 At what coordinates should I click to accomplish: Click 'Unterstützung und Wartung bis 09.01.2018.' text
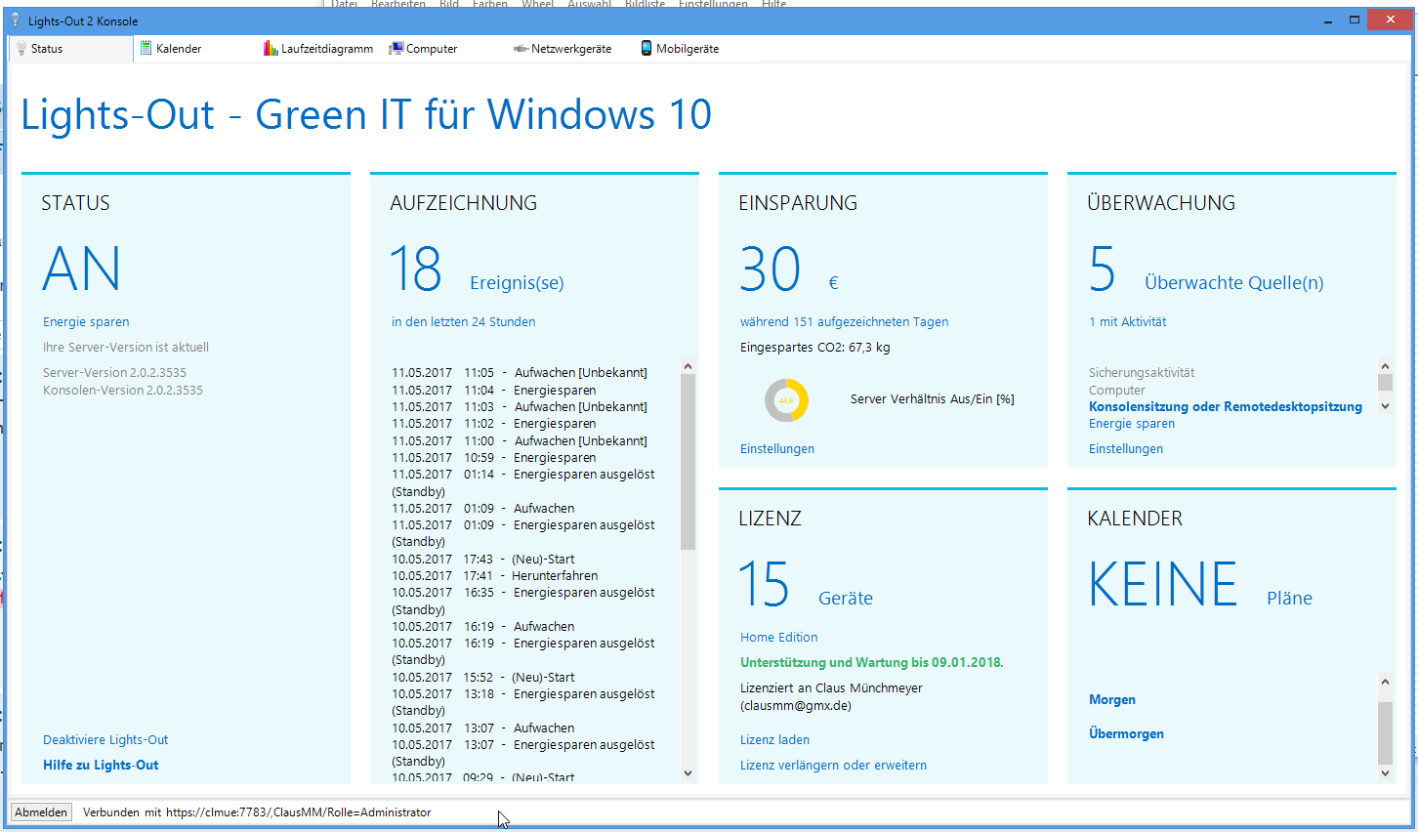(872, 663)
